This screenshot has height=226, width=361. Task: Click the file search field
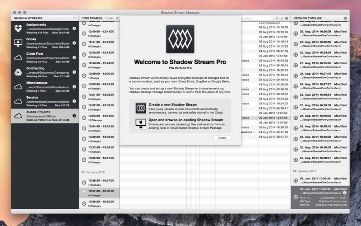point(257,18)
